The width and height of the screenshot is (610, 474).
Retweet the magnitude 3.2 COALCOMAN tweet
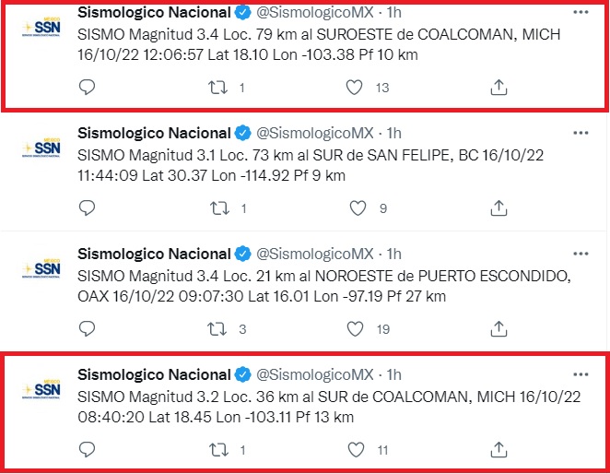point(218,450)
